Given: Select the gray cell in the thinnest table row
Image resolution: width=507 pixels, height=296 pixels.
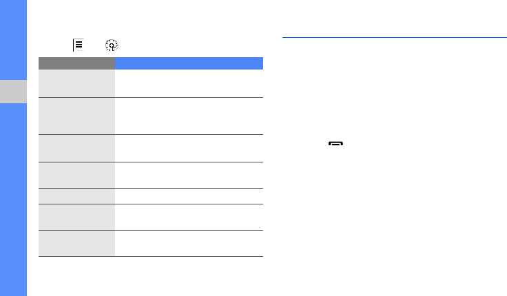Looking at the screenshot, I should (x=76, y=196).
